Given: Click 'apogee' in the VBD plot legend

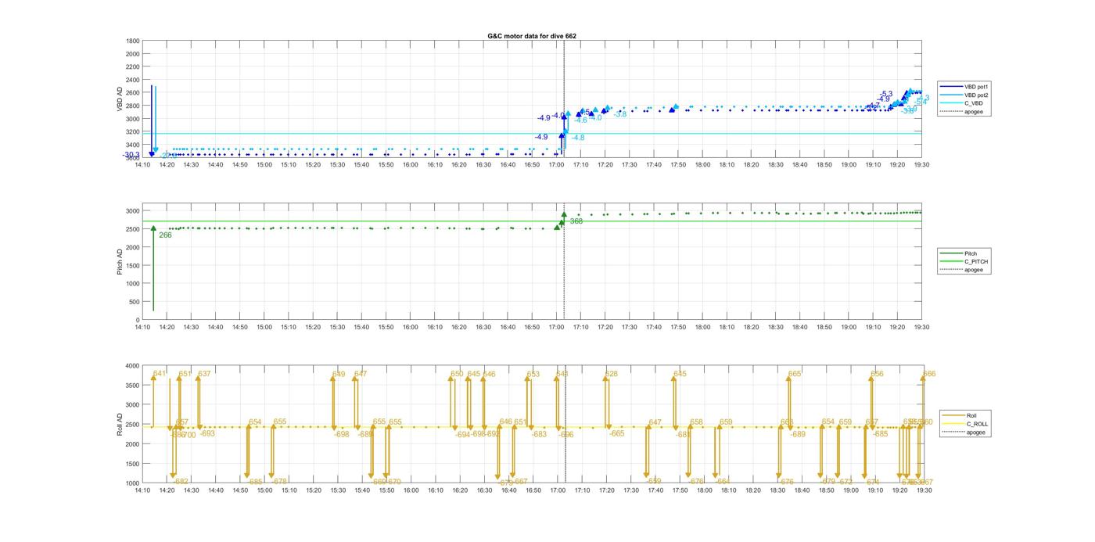Looking at the screenshot, I should pos(975,111).
